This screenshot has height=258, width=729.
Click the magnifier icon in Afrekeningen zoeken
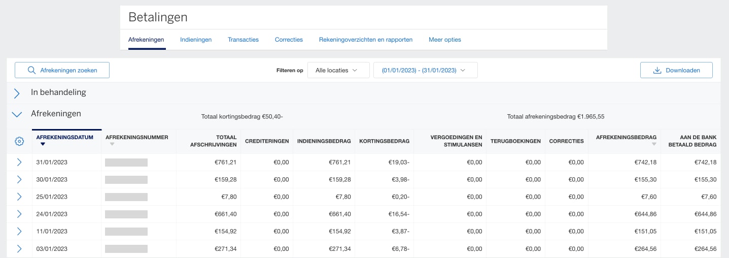pyautogui.click(x=31, y=70)
